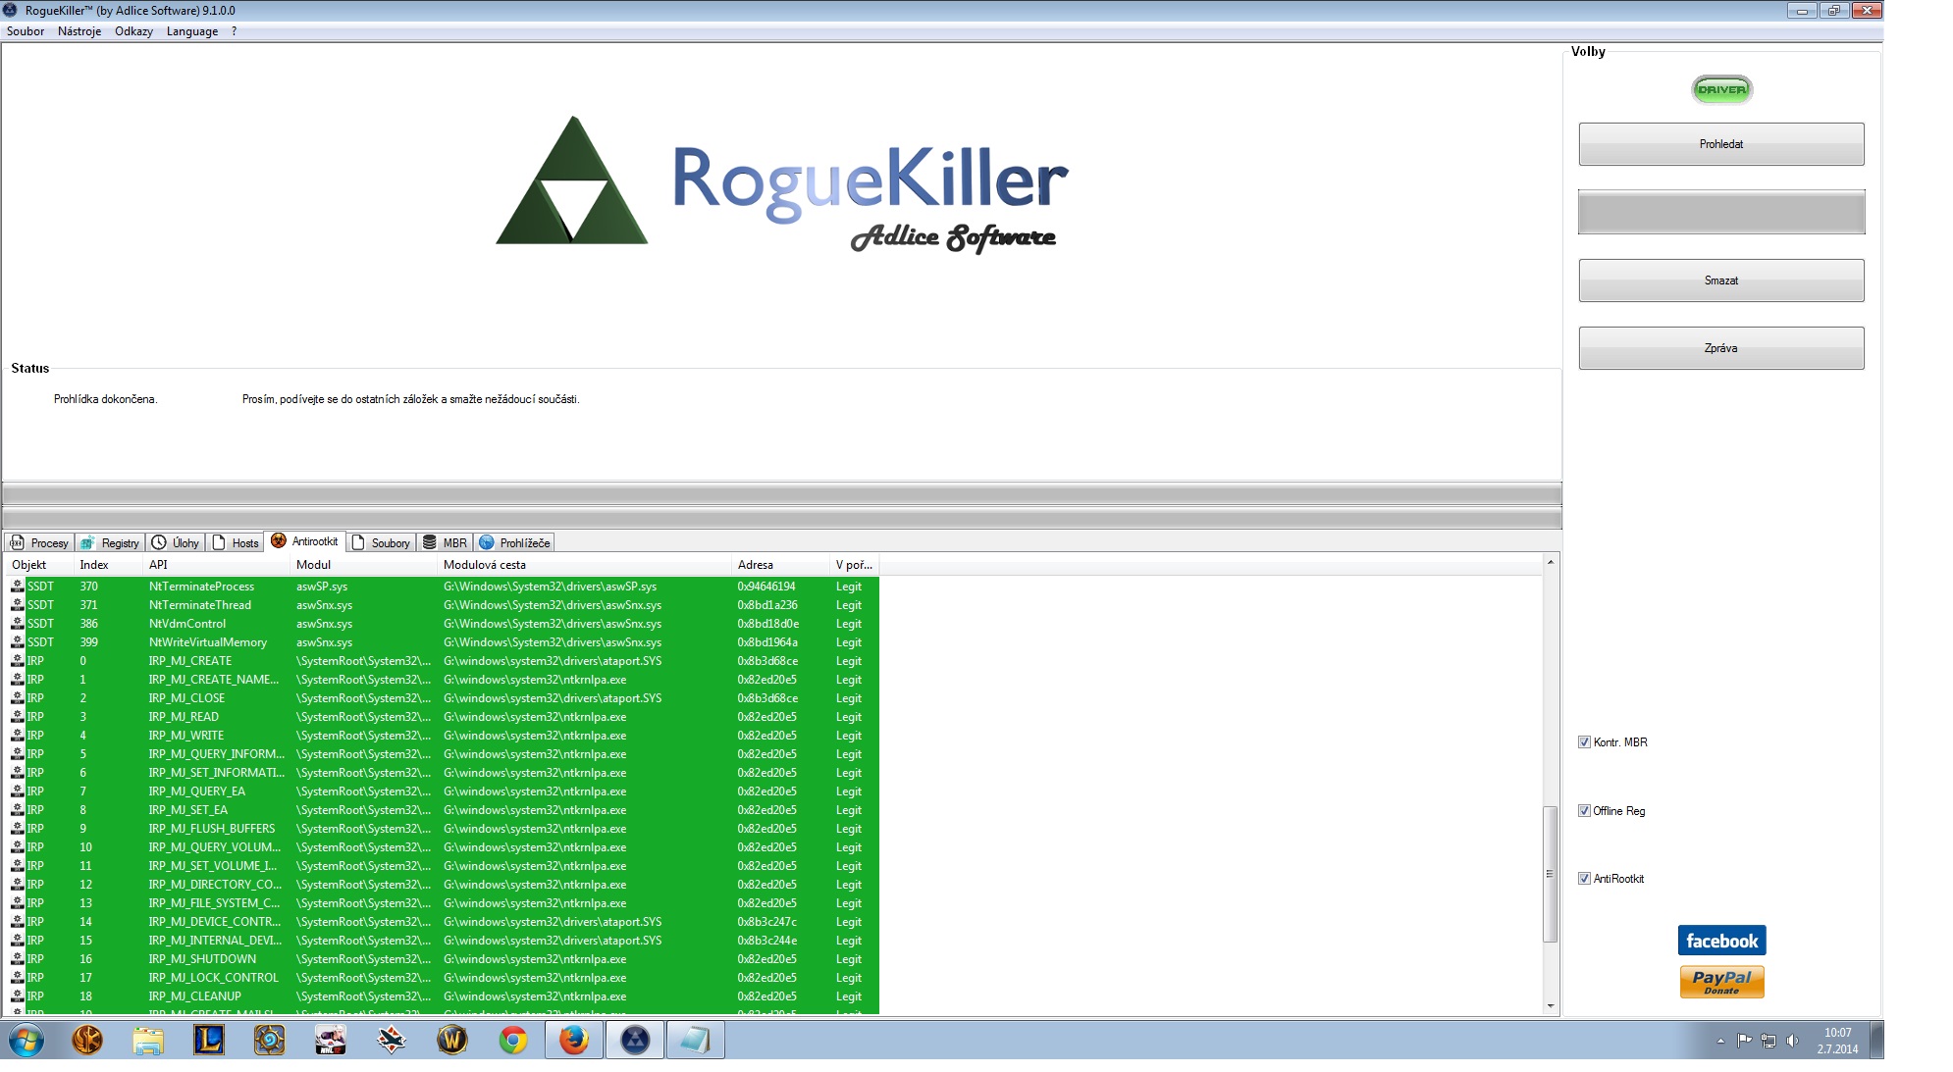The image size is (1953, 1072).
Task: Toggle the Offline Reg checkbox
Action: [x=1584, y=811]
